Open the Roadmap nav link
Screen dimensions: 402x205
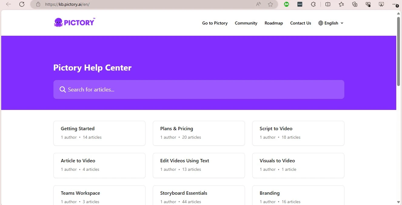tap(274, 23)
